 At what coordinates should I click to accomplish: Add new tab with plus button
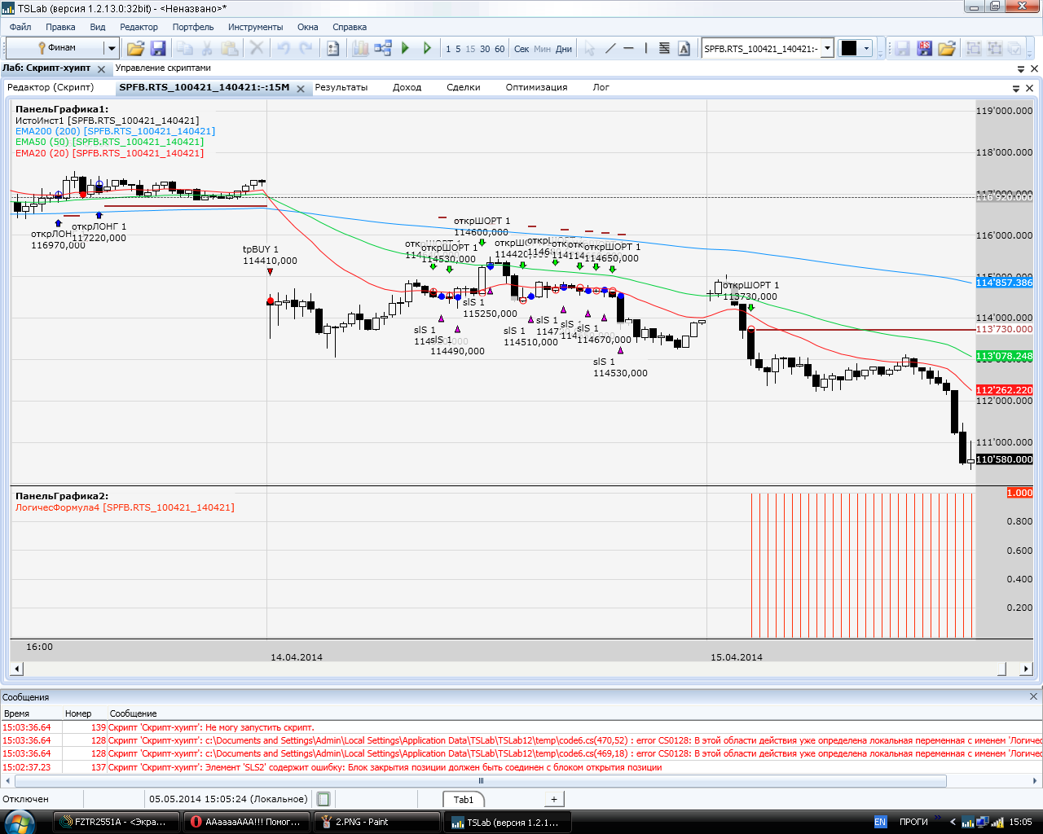[553, 799]
